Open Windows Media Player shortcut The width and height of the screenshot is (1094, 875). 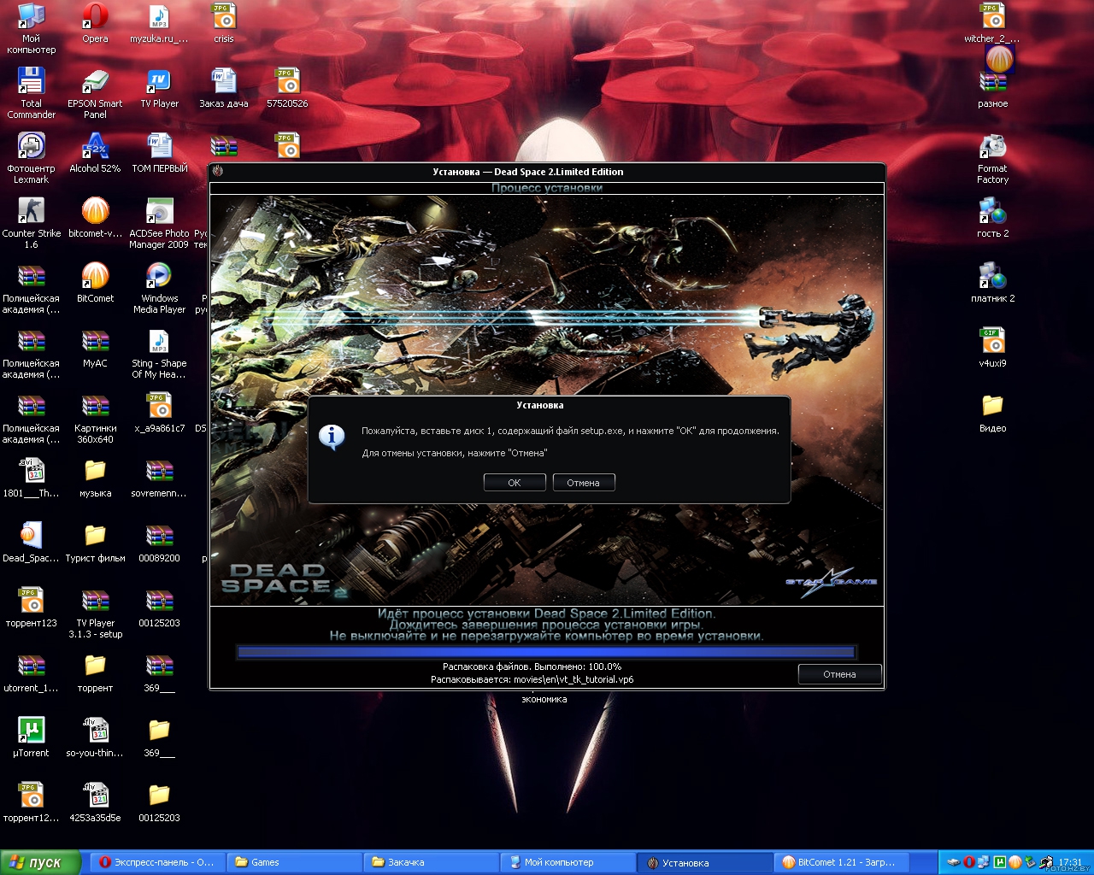click(159, 288)
